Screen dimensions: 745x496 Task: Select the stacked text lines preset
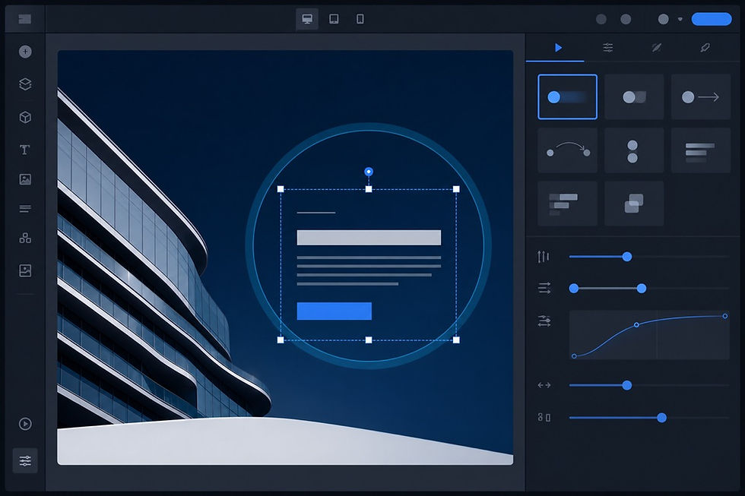700,150
